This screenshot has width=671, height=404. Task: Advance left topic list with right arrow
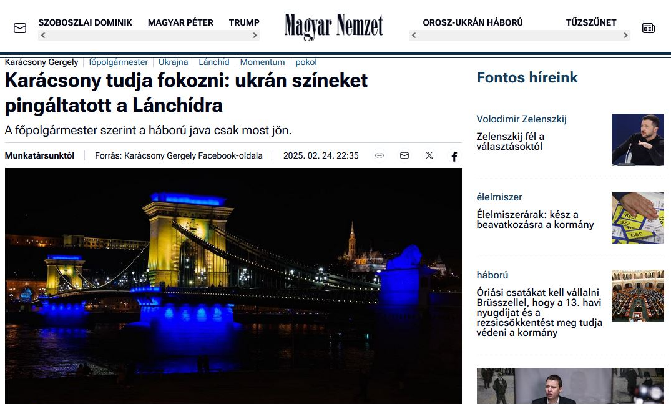pos(255,36)
